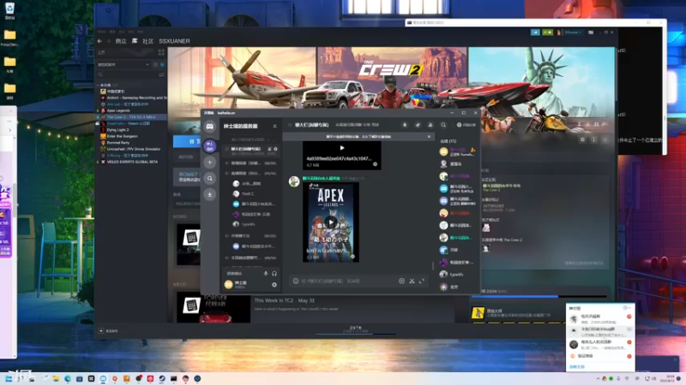The width and height of the screenshot is (686, 385).
Task: Click the blue announcements icon in Steam header
Action: tap(535, 33)
